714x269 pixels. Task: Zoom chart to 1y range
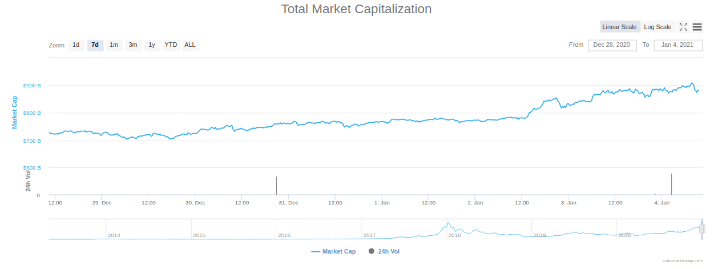(x=152, y=45)
